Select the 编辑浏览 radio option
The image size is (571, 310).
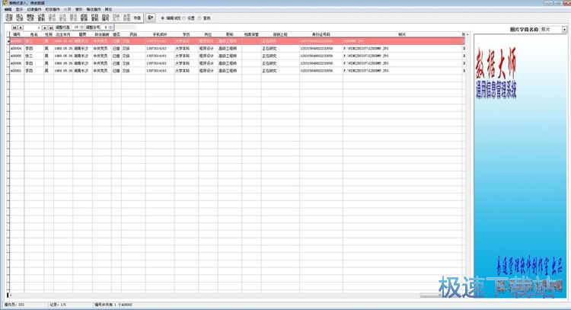[x=171, y=18]
